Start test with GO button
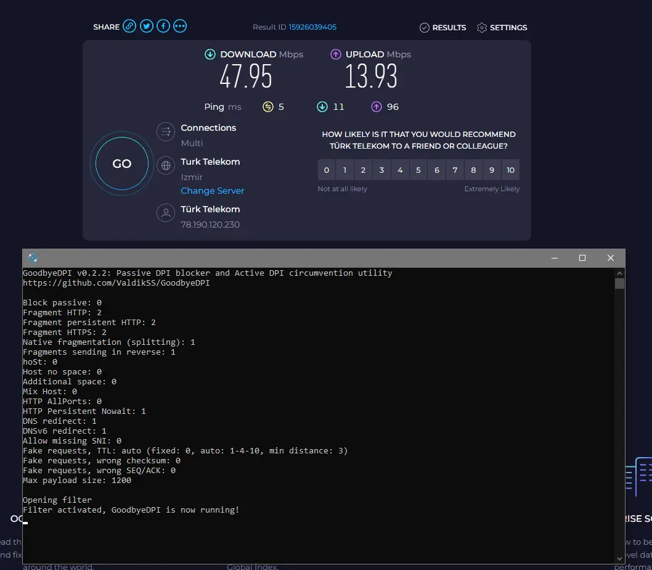Image resolution: width=652 pixels, height=570 pixels. click(x=122, y=163)
